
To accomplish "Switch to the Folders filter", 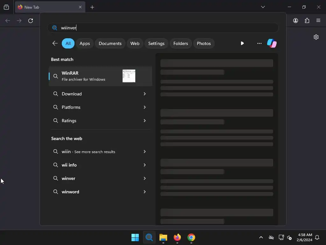I will coord(181,43).
